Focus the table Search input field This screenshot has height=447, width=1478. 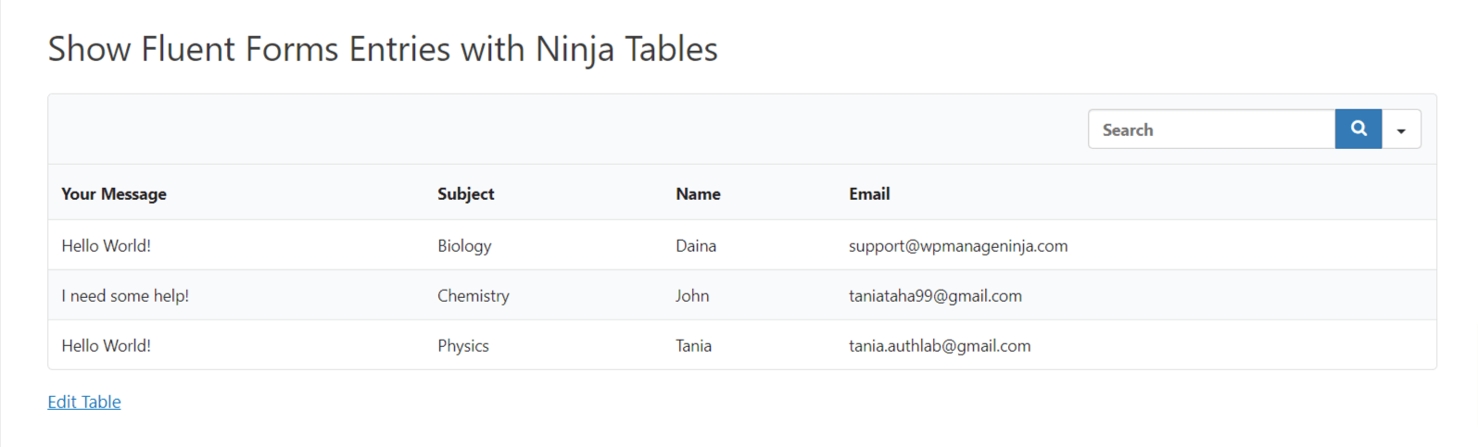coord(1211,130)
